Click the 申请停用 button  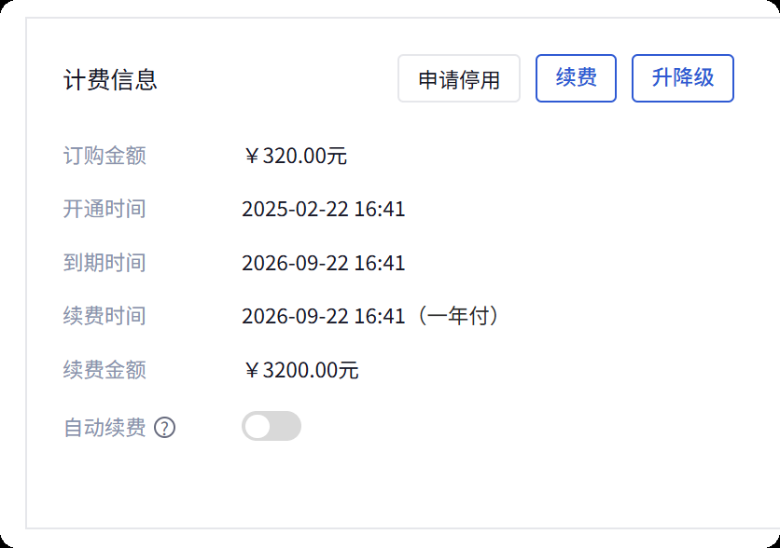[x=458, y=79]
